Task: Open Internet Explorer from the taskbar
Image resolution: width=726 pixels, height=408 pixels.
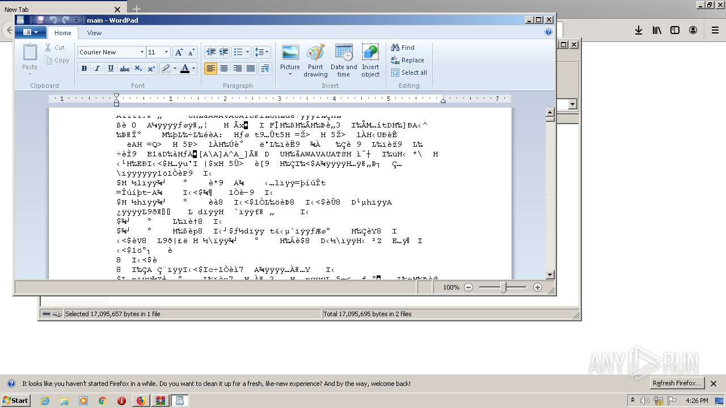Action: point(45,401)
